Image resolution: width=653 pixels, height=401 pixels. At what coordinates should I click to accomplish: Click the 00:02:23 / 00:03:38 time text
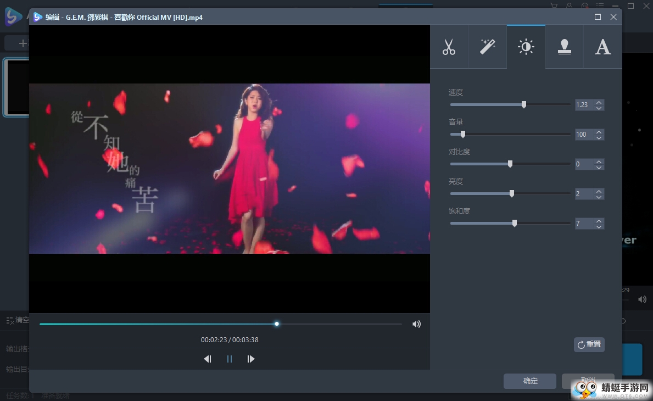click(x=230, y=340)
